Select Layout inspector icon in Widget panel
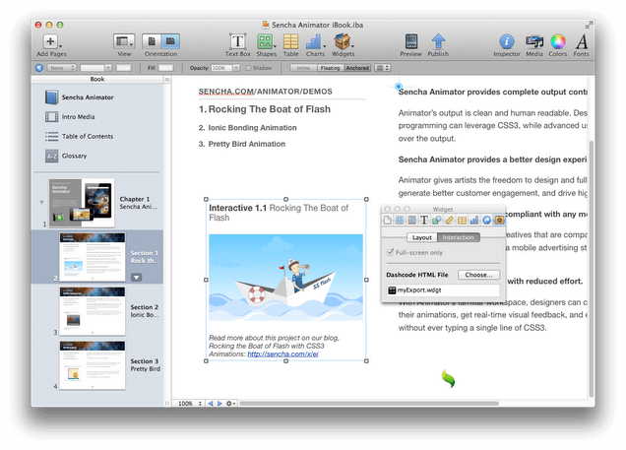This screenshot has height=450, width=626. (400, 220)
